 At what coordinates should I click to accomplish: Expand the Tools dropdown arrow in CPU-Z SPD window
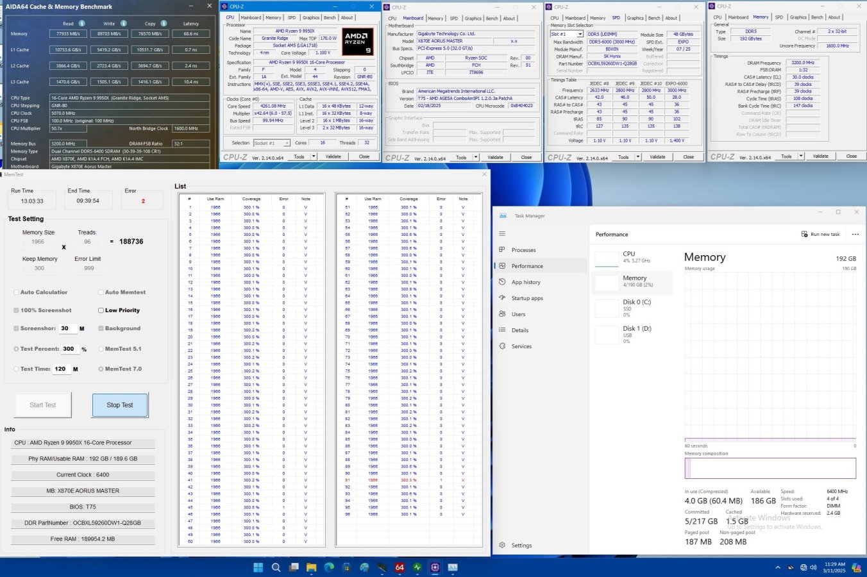[638, 157]
